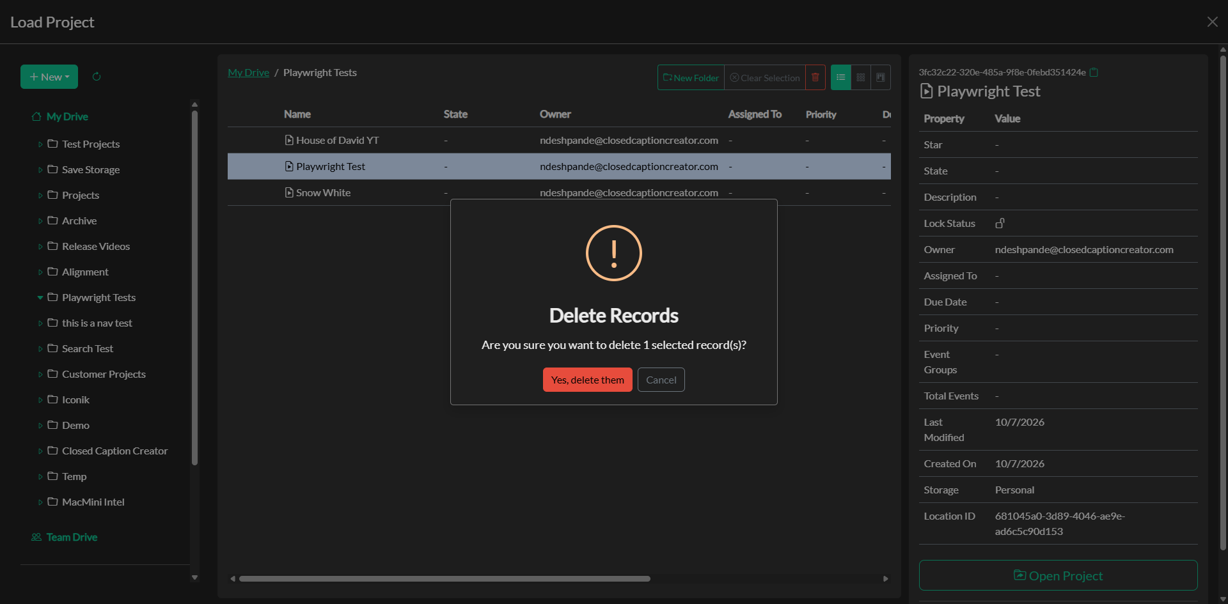Click the sidebar scroll down arrow

click(x=194, y=578)
